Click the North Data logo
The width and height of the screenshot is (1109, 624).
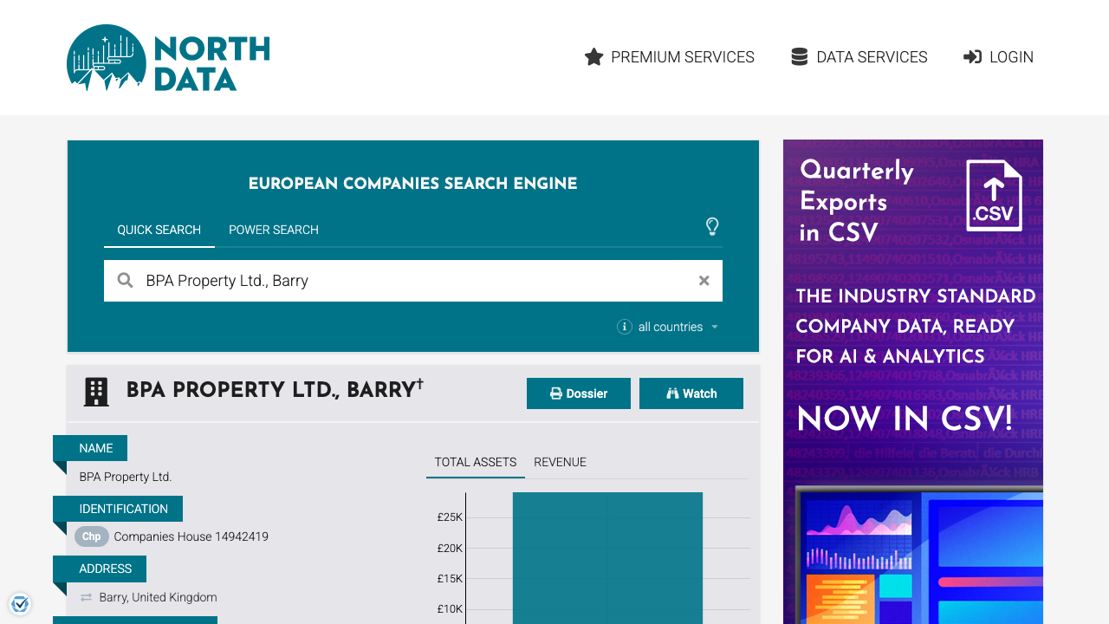click(168, 58)
